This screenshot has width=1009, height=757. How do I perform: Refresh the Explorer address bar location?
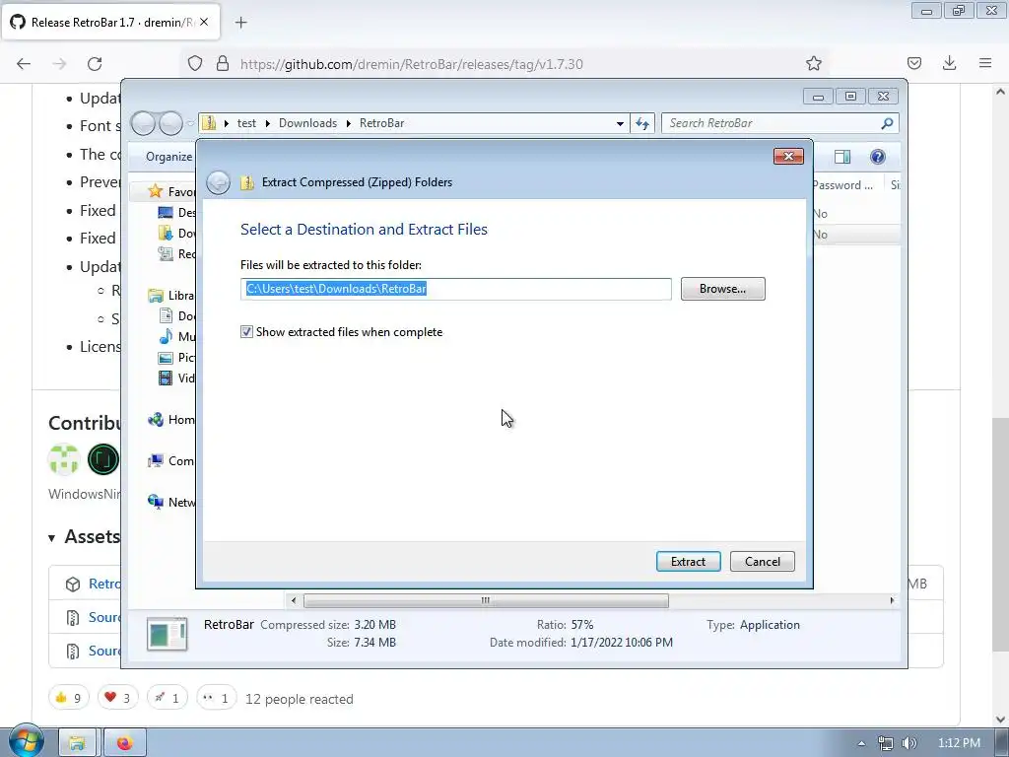click(x=642, y=123)
